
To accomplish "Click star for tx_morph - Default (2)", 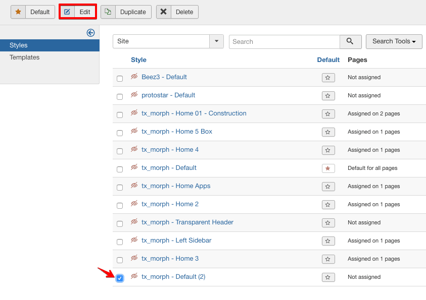I will [328, 277].
